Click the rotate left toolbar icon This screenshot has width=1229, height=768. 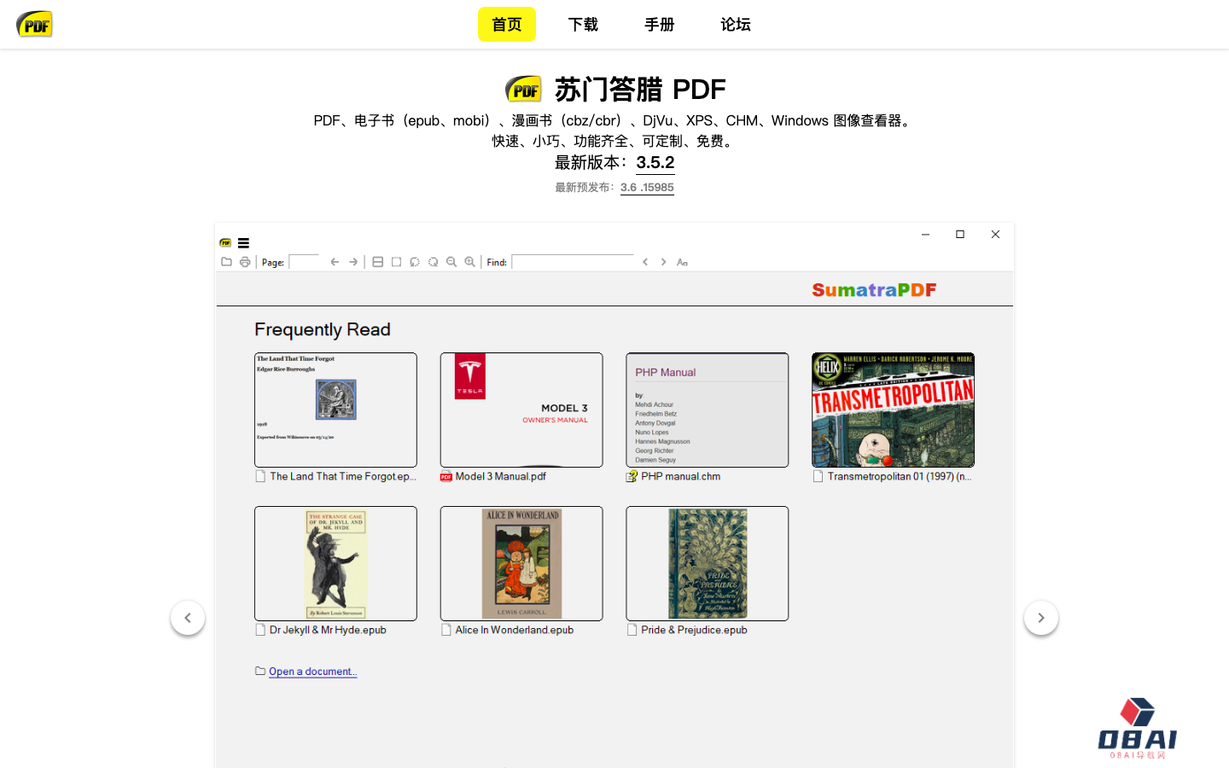pyautogui.click(x=415, y=262)
